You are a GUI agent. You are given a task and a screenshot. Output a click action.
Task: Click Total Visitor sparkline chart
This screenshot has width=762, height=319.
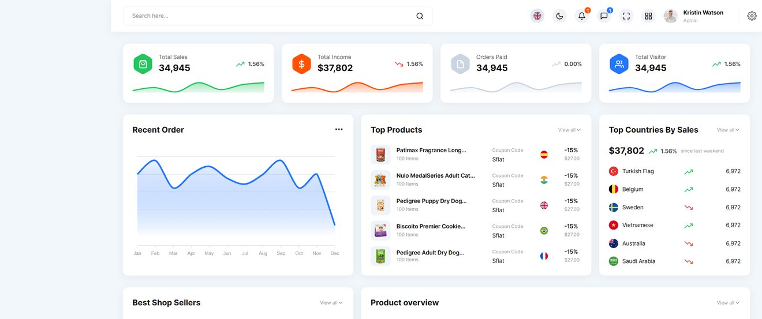pyautogui.click(x=675, y=87)
